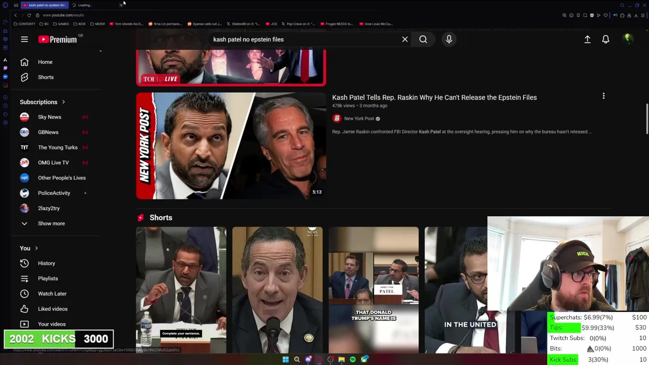The image size is (649, 365).
Task: Go back with the browser back arrow
Action: point(16,15)
